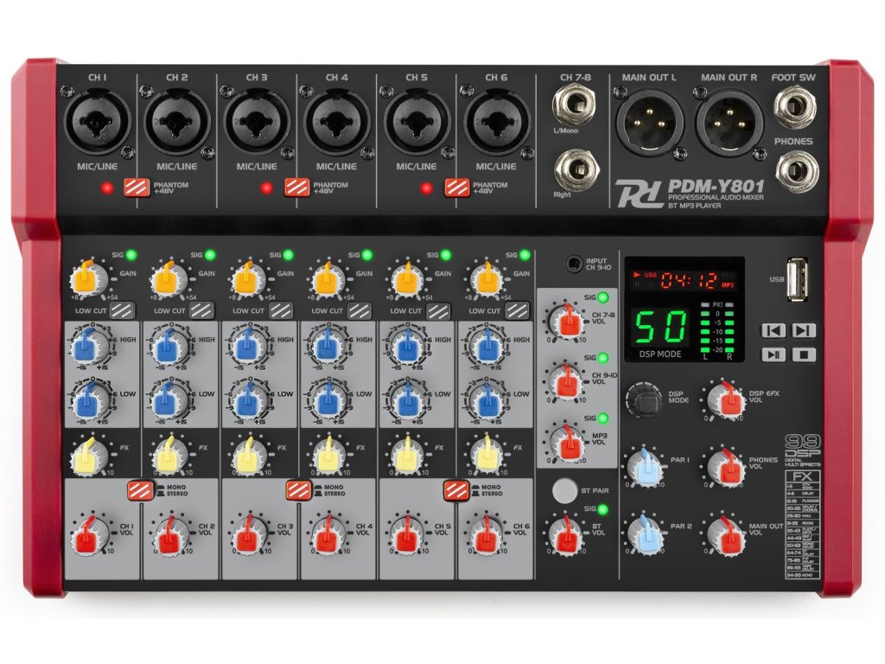Image resolution: width=885 pixels, height=664 pixels.
Task: Click the channel 4 LOW EQ knob
Action: coord(326,400)
